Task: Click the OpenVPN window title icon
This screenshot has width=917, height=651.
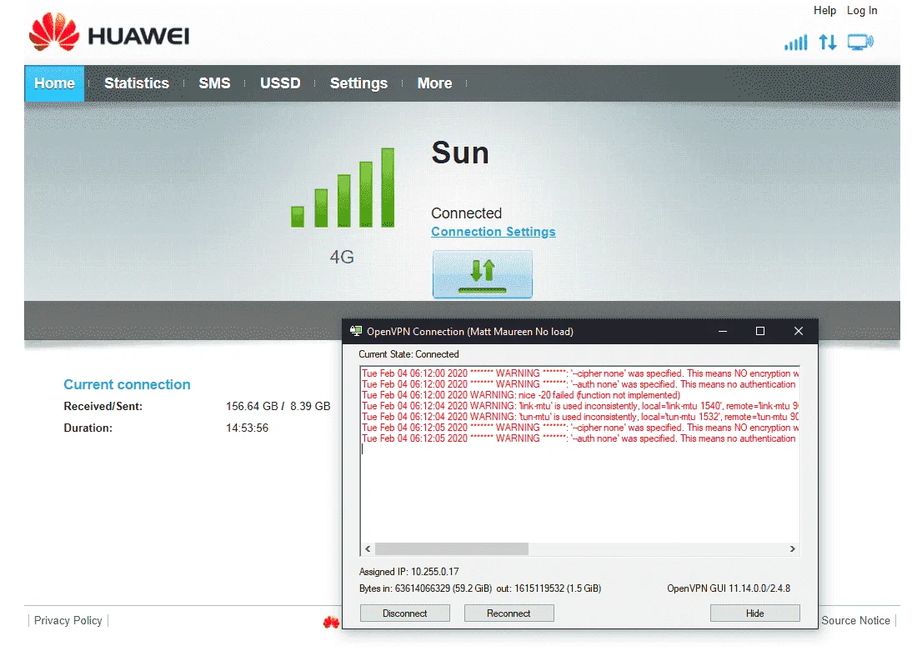Action: [x=356, y=331]
